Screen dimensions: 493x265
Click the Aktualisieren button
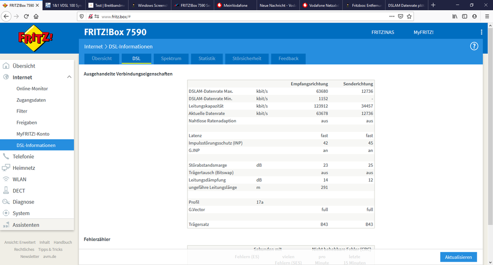coord(458,257)
